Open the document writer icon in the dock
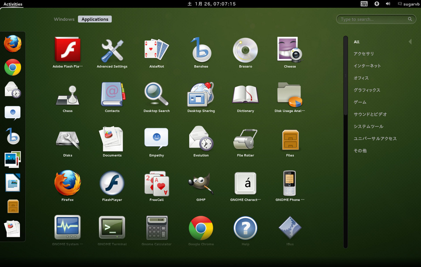 pos(13,182)
